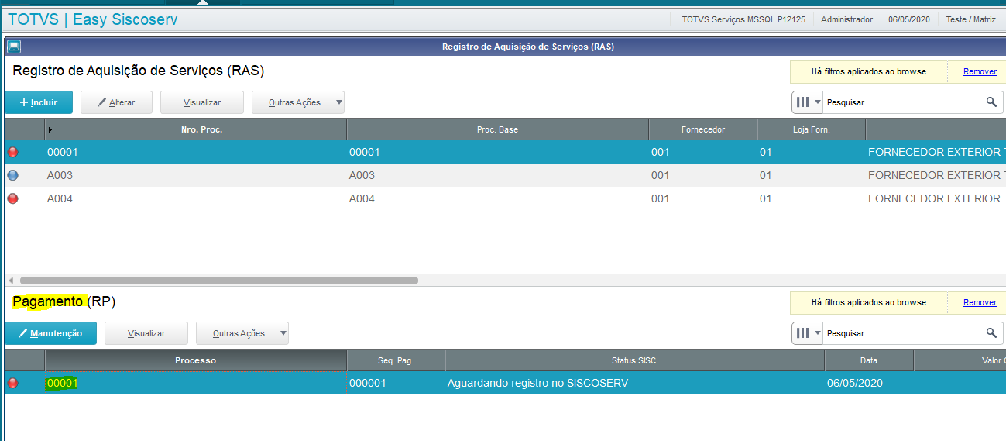
Task: Focus the RAS Pesquisar search field
Action: pyautogui.click(x=903, y=102)
